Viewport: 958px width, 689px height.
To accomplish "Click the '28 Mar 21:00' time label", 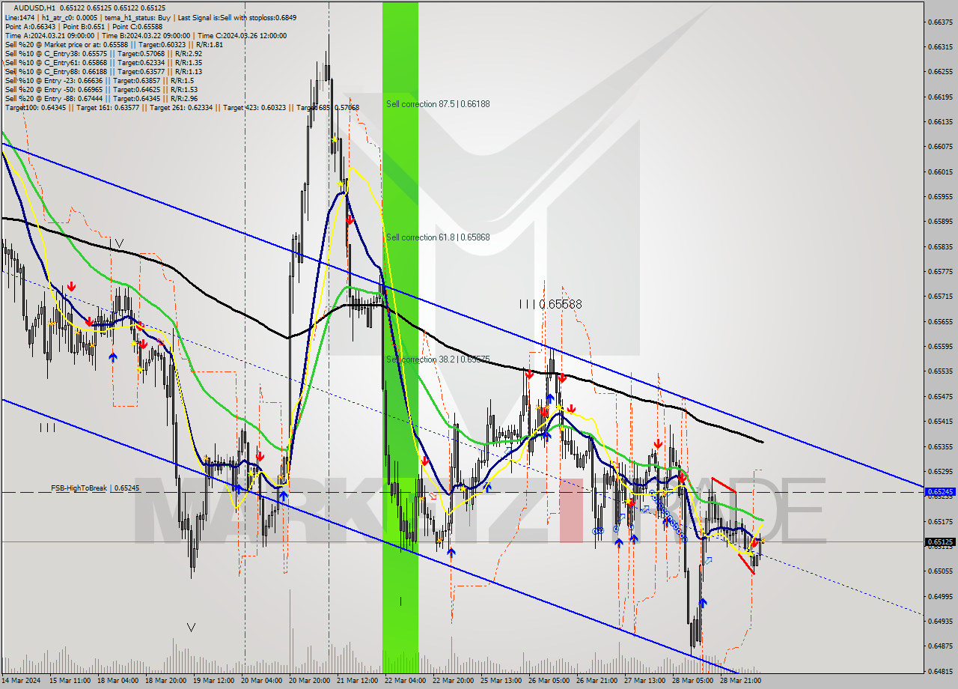I will pyautogui.click(x=740, y=680).
